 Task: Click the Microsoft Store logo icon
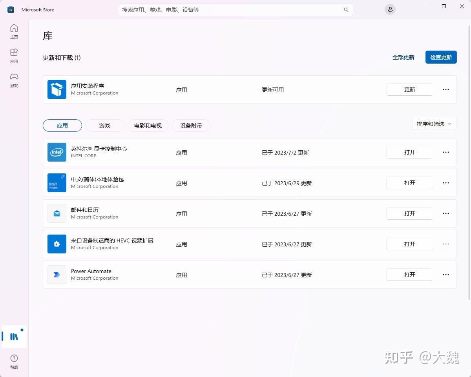point(11,9)
